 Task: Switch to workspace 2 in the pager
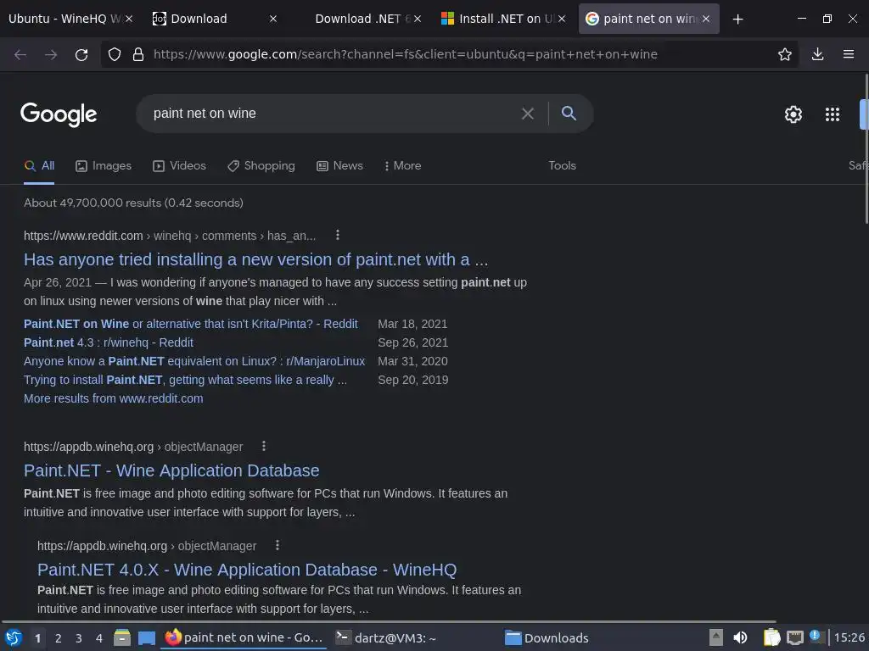[59, 638]
